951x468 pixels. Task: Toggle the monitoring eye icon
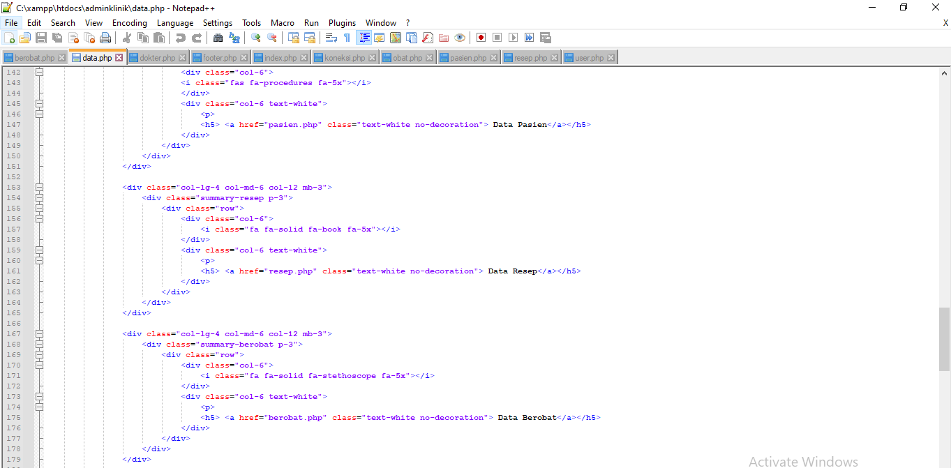[x=460, y=38]
